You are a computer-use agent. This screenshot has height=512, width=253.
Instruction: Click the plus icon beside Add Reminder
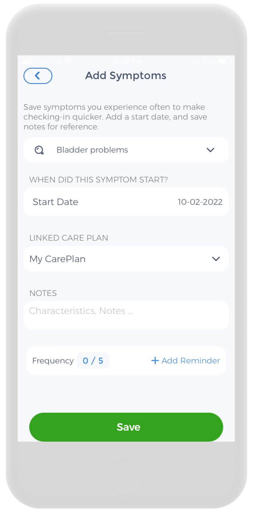[x=155, y=361]
